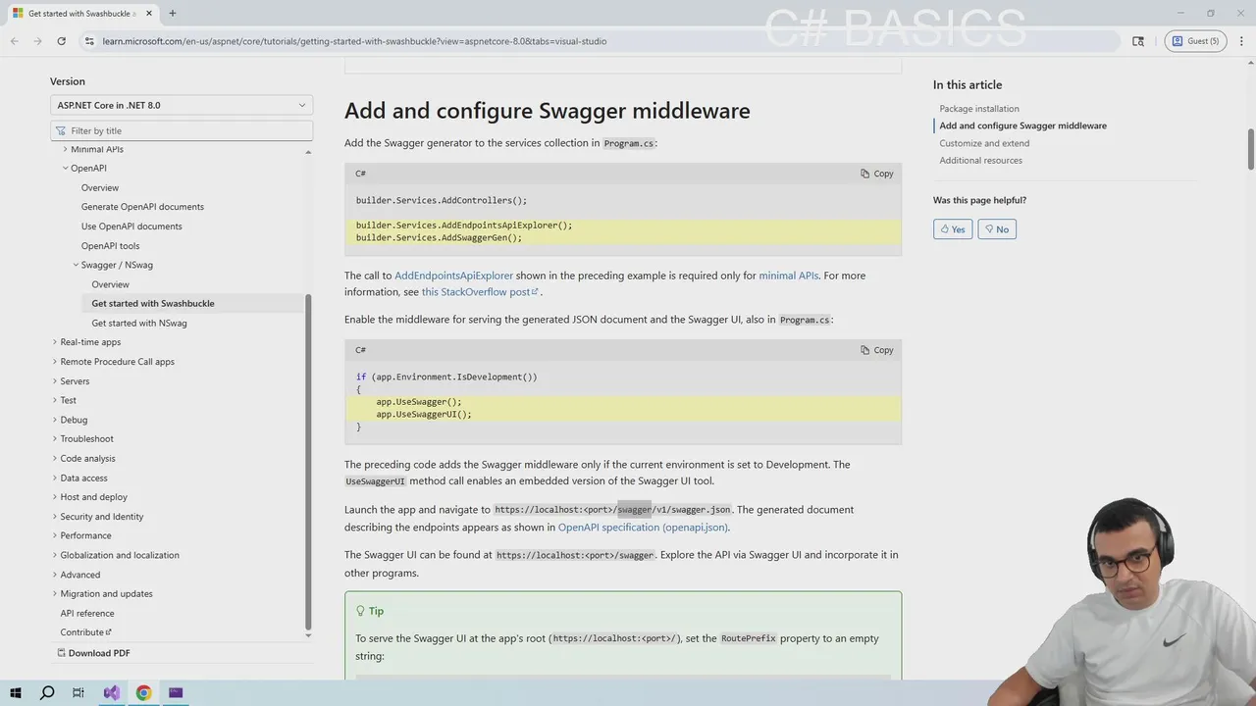The width and height of the screenshot is (1256, 706).
Task: Expand Host and deploy section
Action: [x=55, y=497]
